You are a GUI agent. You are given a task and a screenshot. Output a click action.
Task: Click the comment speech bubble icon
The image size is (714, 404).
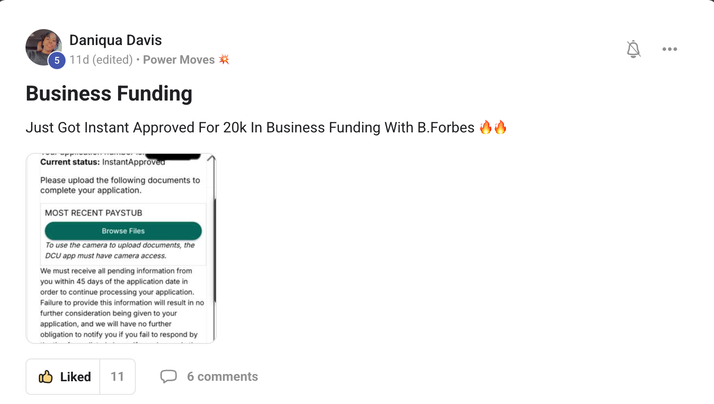click(x=168, y=377)
